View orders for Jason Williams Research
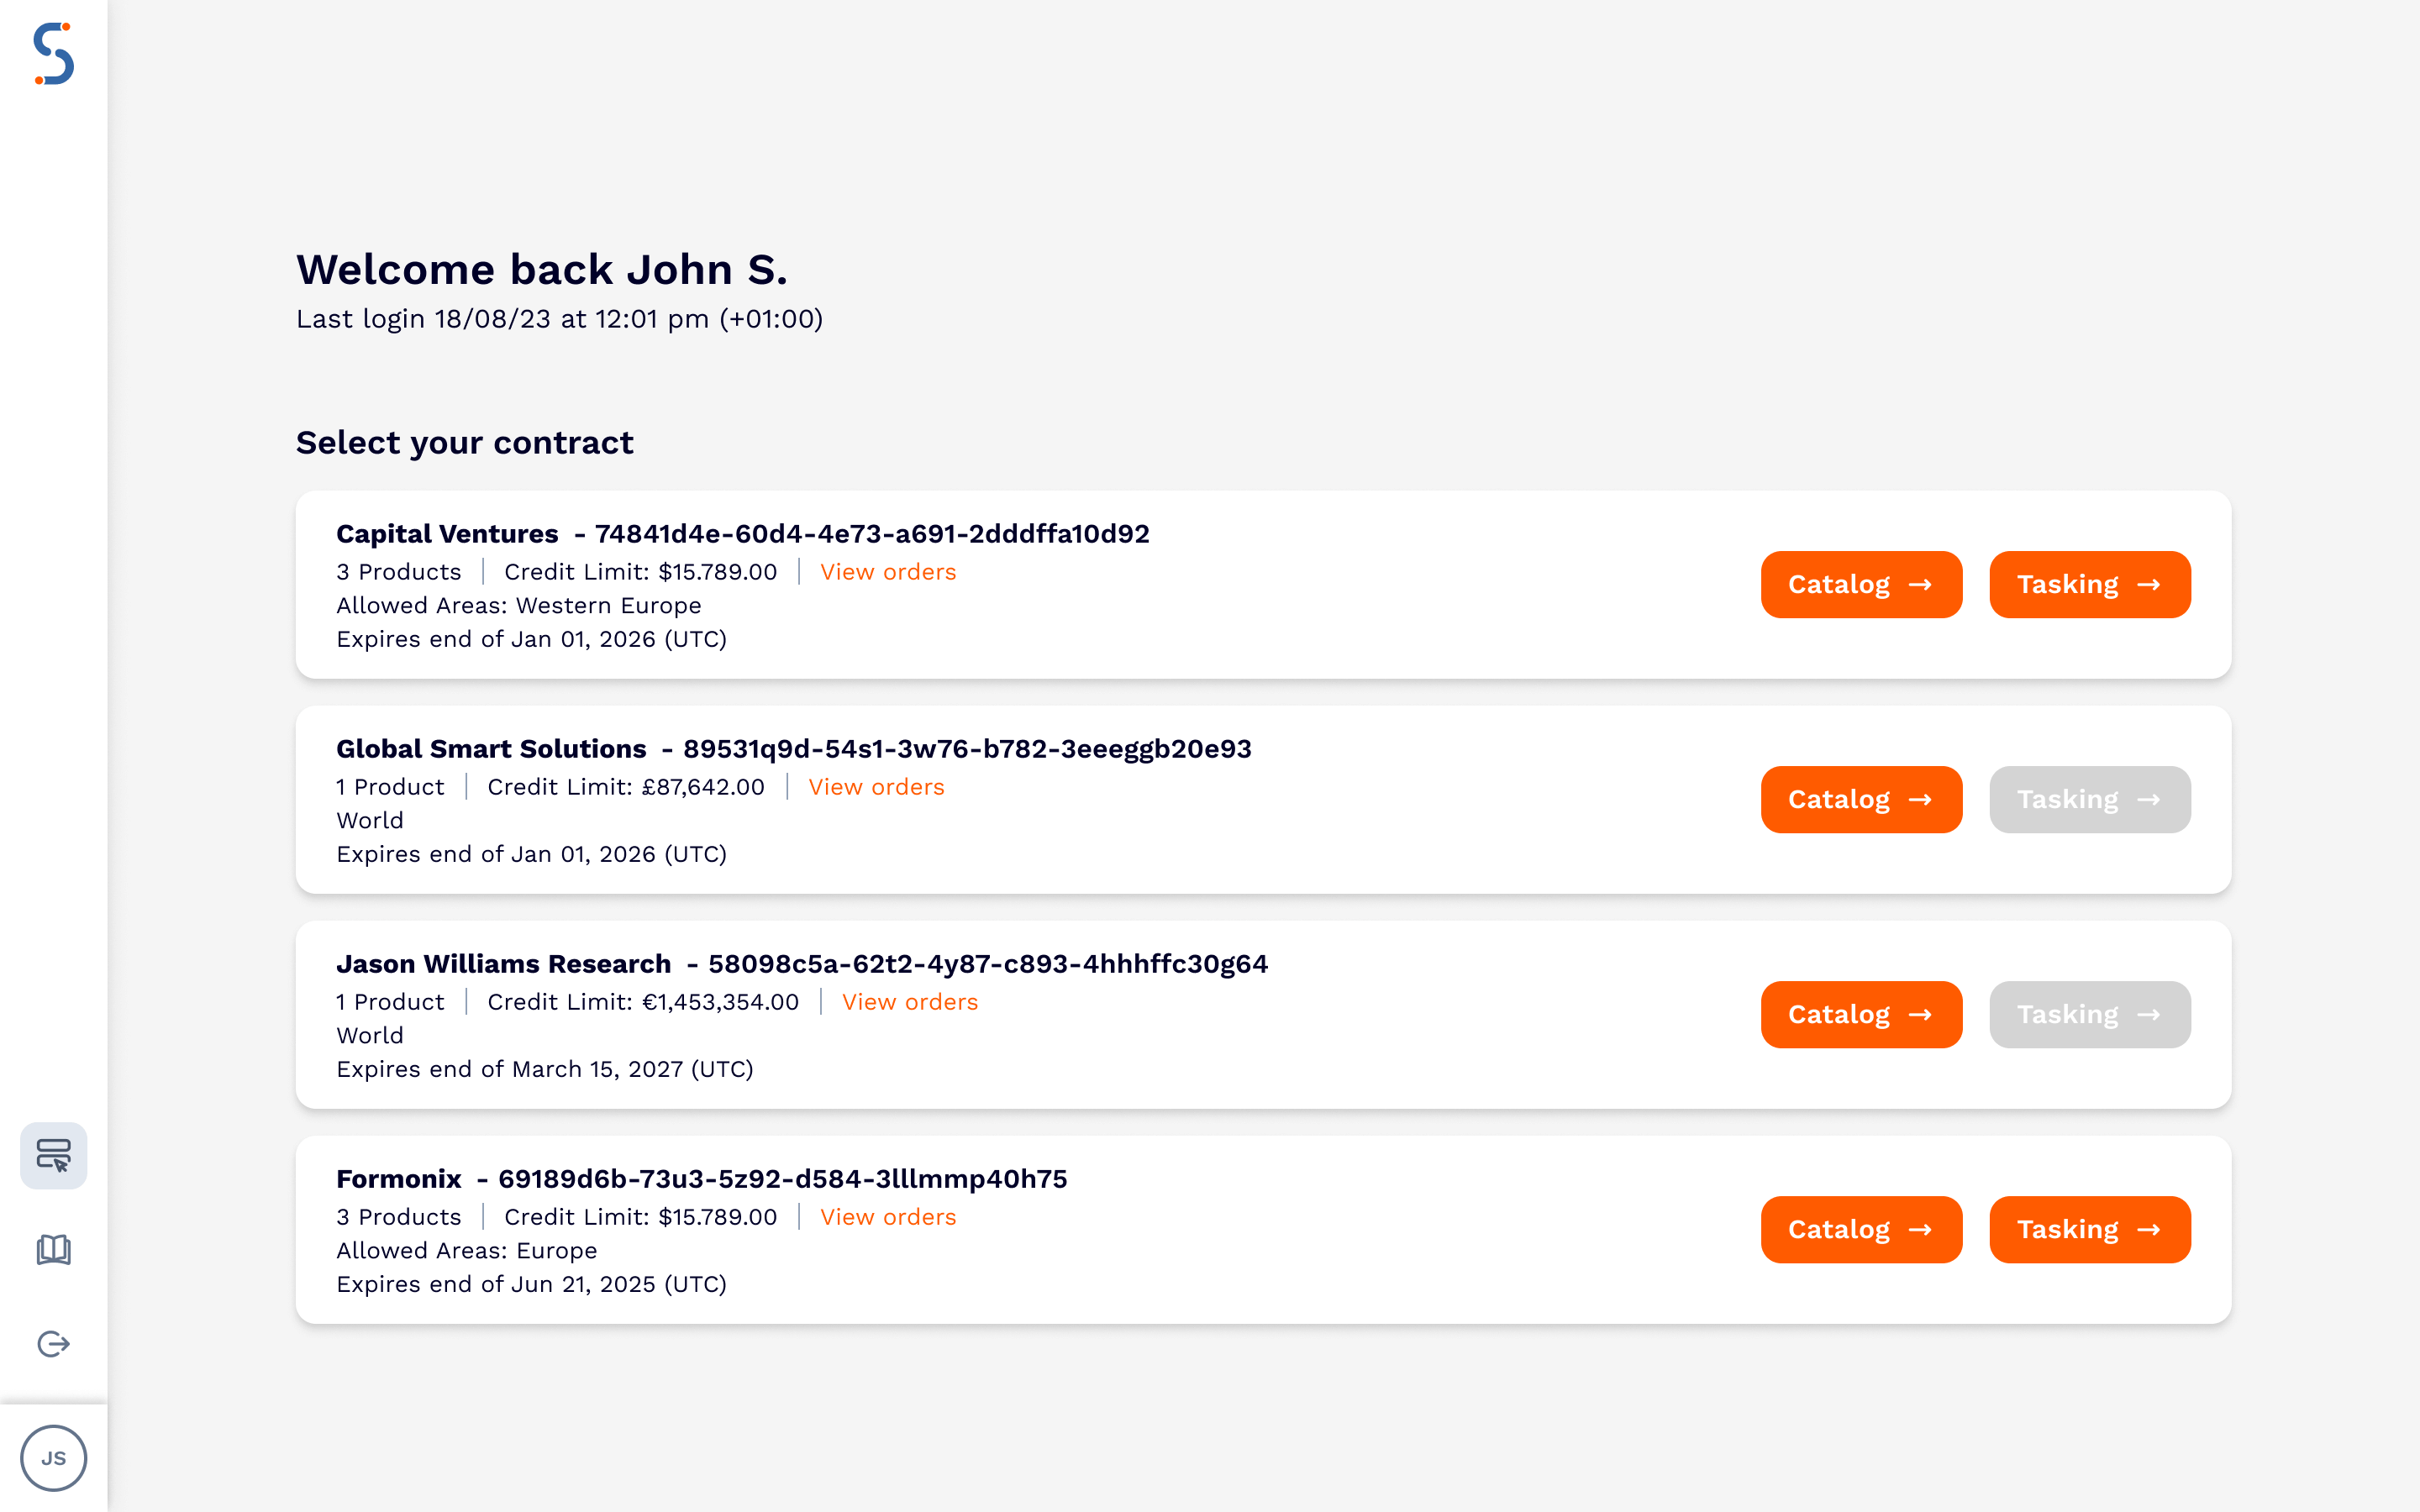 910,1001
